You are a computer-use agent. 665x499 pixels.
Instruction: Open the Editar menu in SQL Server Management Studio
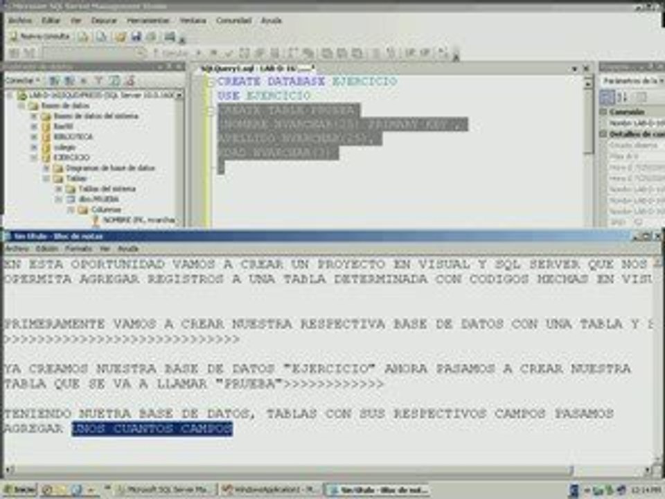tap(51, 20)
